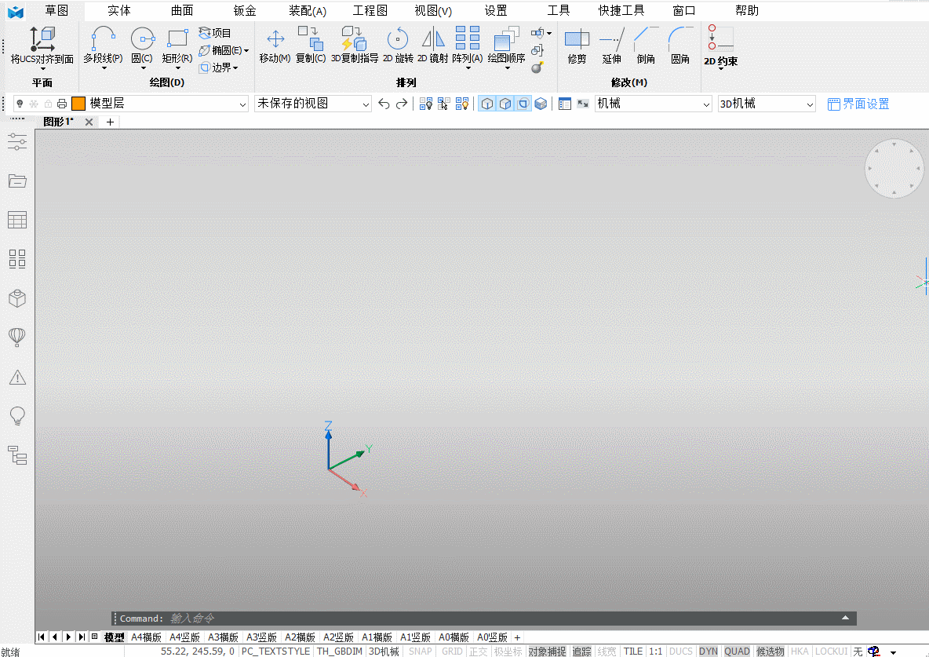Screen dimensions: 929x657
Task: Toggle layer light bulb visibility
Action: point(20,104)
